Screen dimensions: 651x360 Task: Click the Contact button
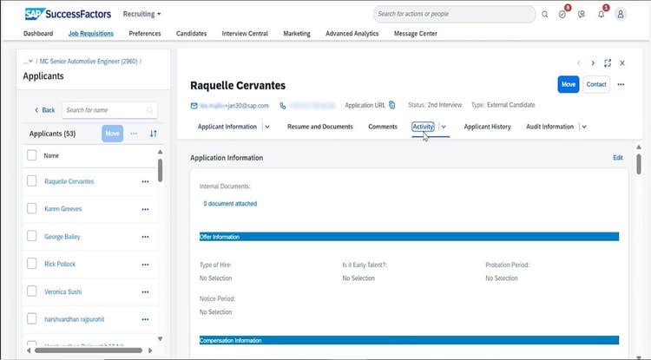(x=596, y=85)
